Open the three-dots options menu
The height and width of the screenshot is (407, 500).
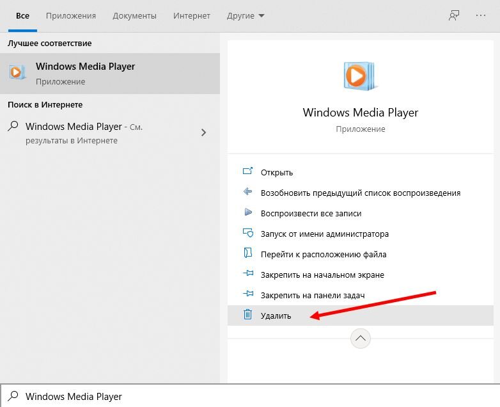click(x=481, y=15)
